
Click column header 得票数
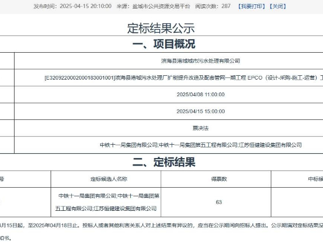pos(219,179)
